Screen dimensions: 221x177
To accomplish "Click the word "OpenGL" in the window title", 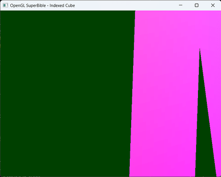I will point(17,6).
